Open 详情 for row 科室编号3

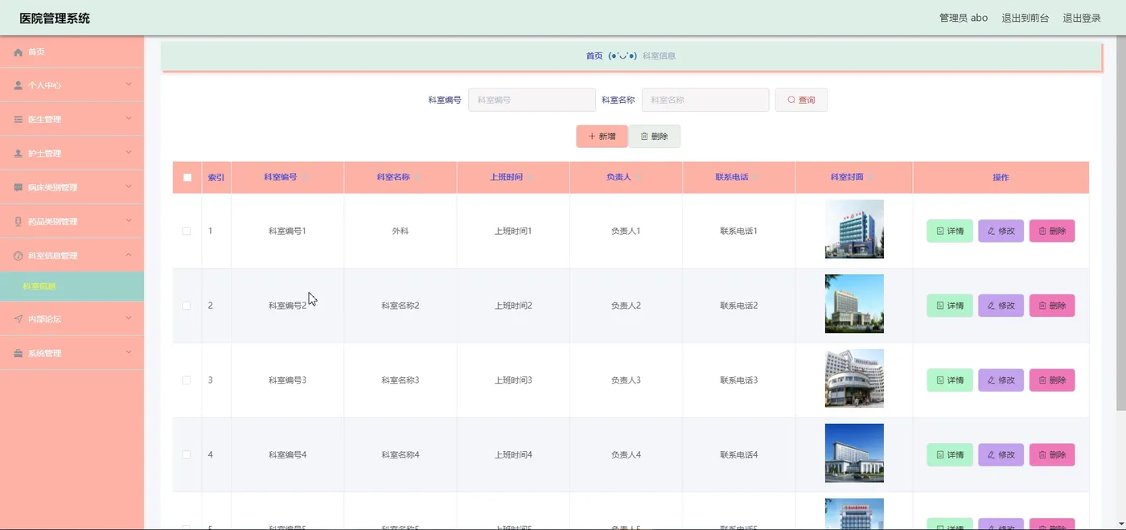coord(950,380)
